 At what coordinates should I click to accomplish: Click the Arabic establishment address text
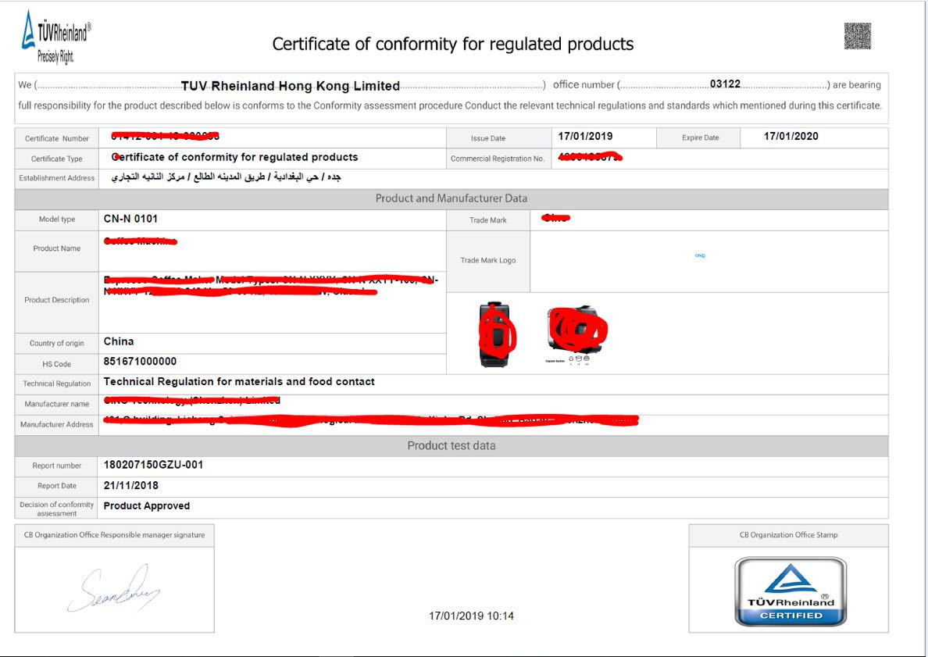pos(226,177)
